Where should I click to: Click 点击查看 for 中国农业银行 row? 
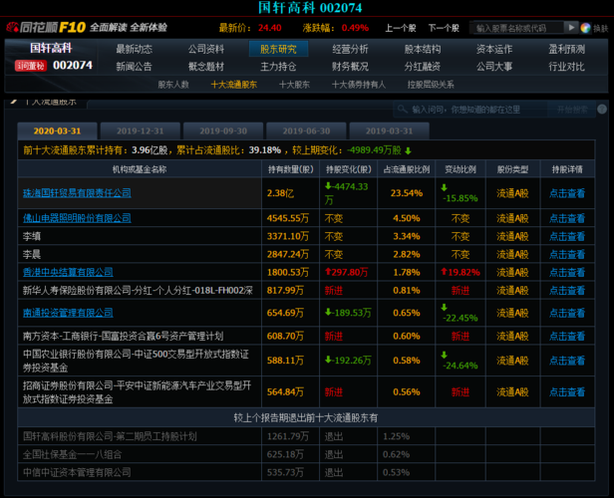(567, 361)
